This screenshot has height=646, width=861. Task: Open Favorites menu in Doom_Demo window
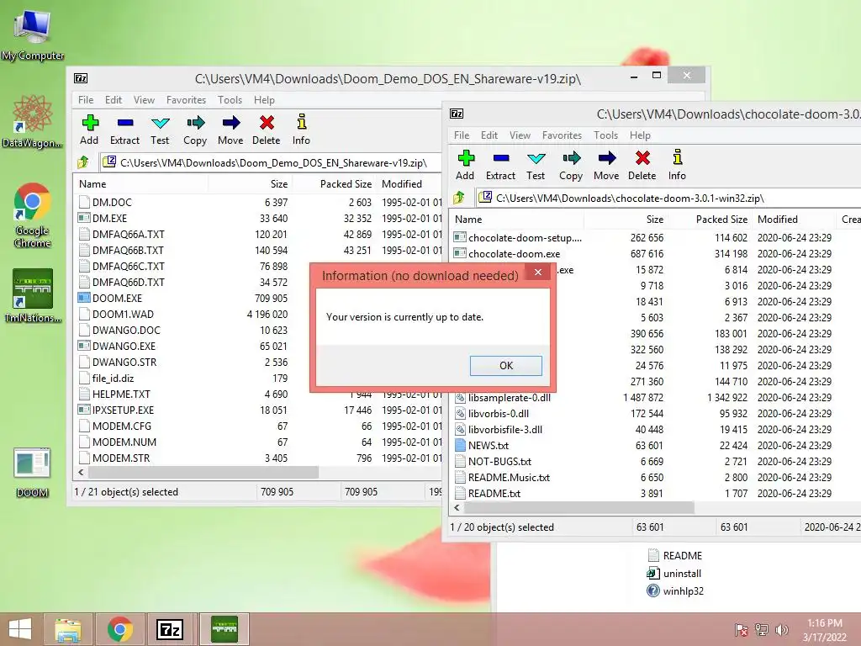[186, 100]
